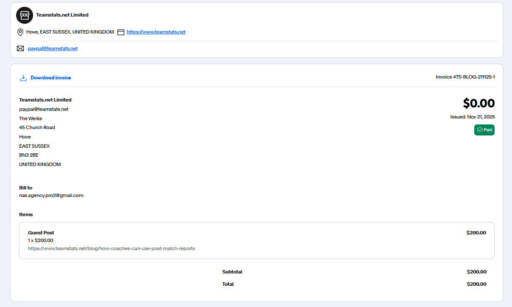Click the green Paid status badge
Screen dimensions: 512x307
click(484, 130)
